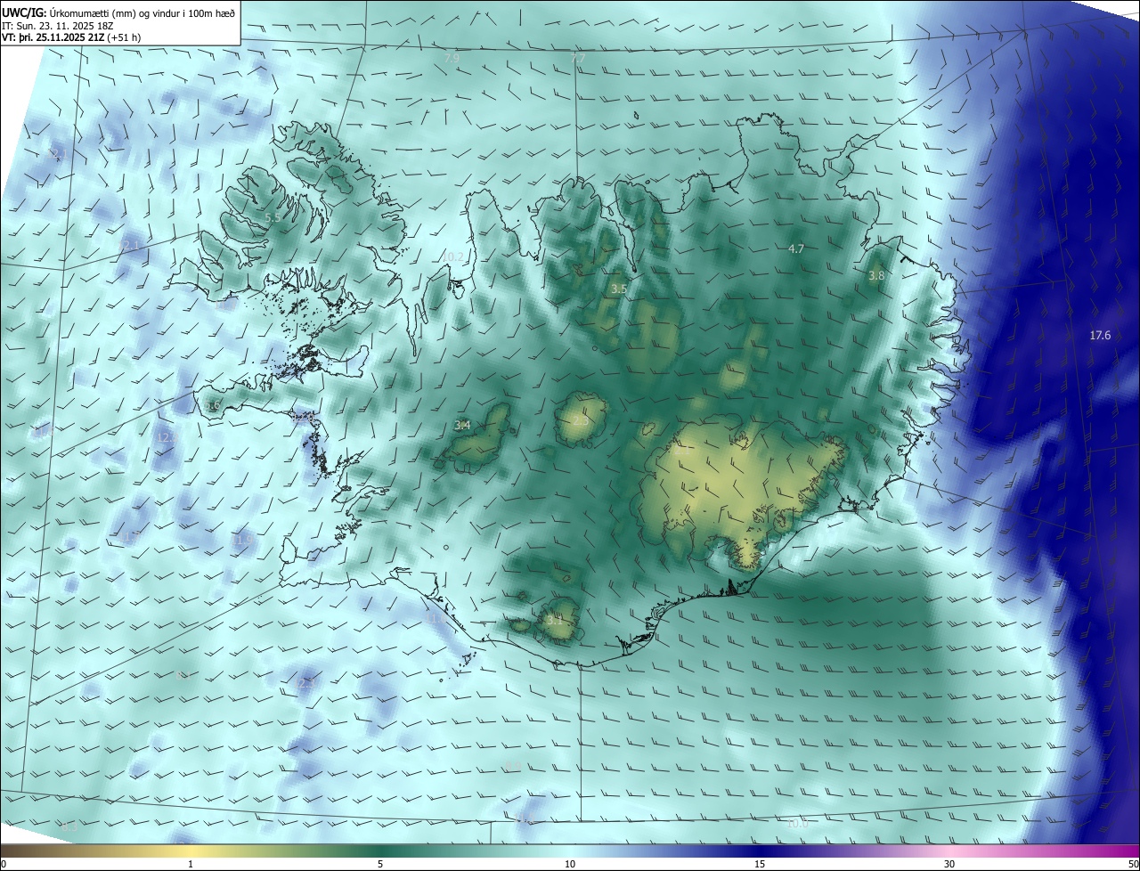This screenshot has width=1140, height=871.
Task: Click the 10.2 value label on the map
Action: point(452,256)
